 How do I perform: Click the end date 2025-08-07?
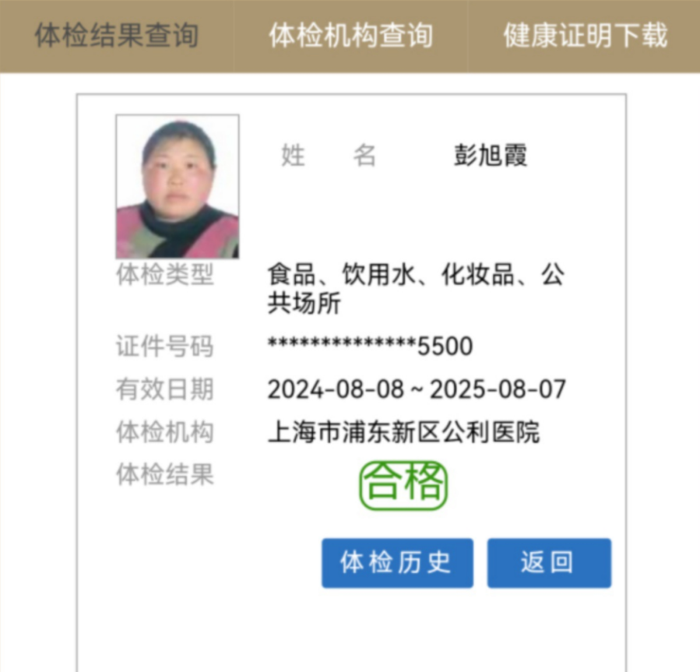[x=498, y=389]
